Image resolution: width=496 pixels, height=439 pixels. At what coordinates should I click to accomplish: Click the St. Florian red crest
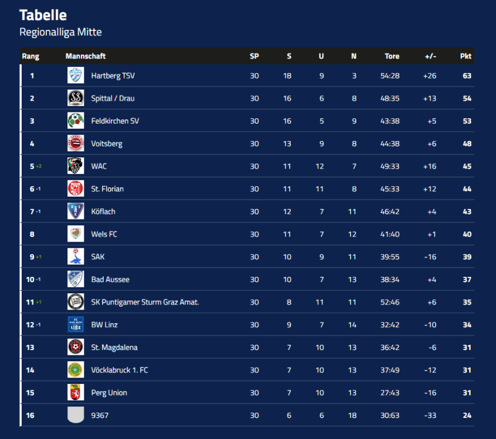pos(76,188)
